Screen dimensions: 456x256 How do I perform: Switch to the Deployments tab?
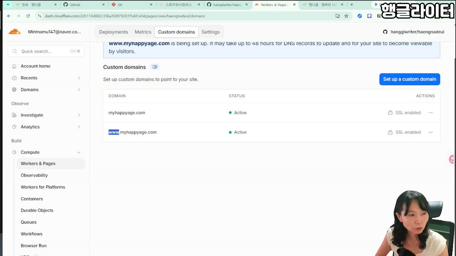pos(114,32)
